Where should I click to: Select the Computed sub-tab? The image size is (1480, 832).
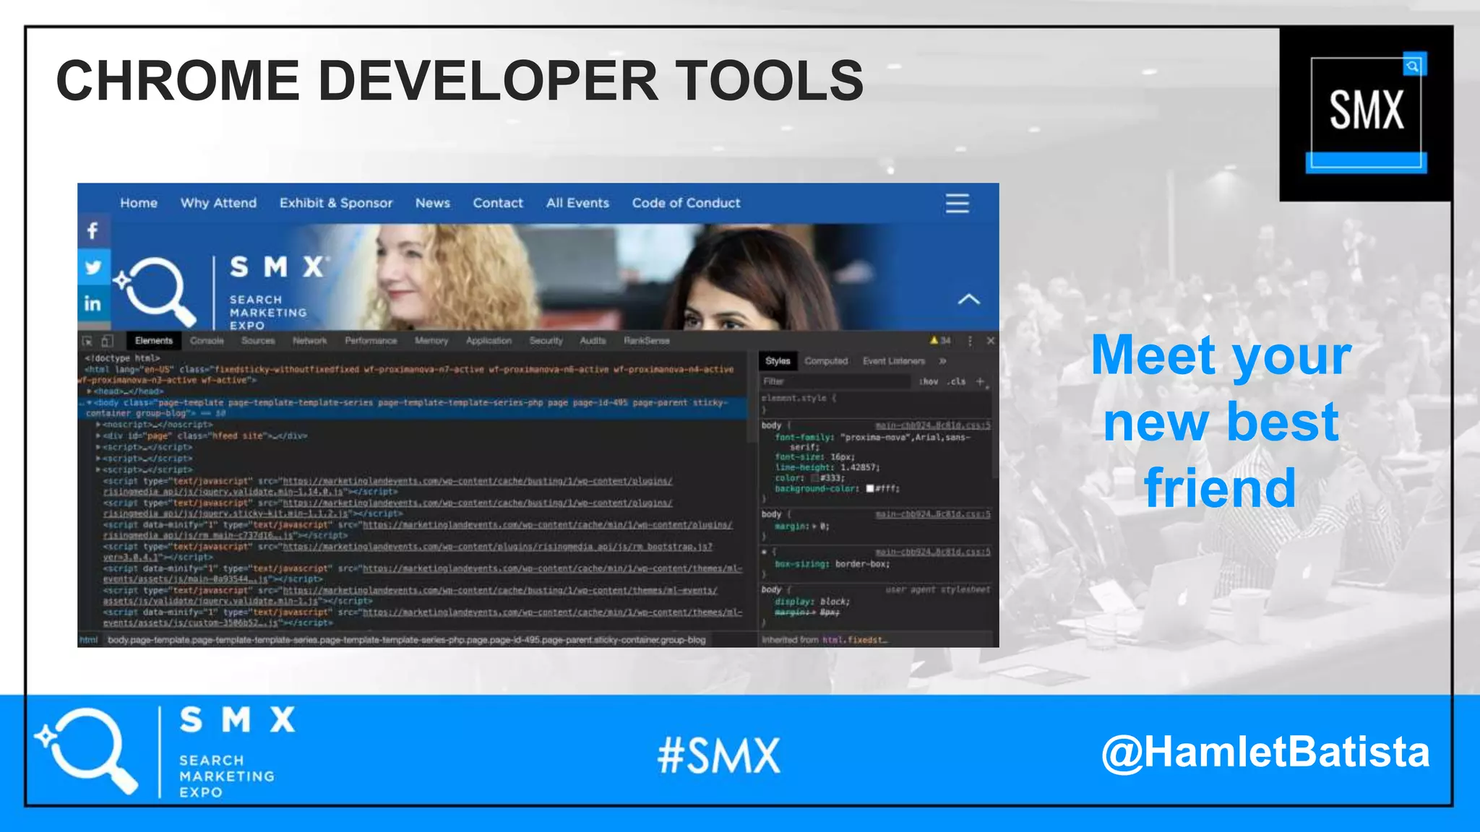click(x=826, y=361)
